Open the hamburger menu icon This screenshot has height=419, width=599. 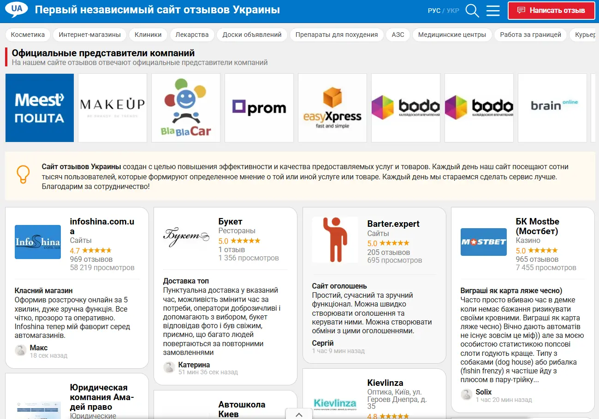click(x=493, y=11)
